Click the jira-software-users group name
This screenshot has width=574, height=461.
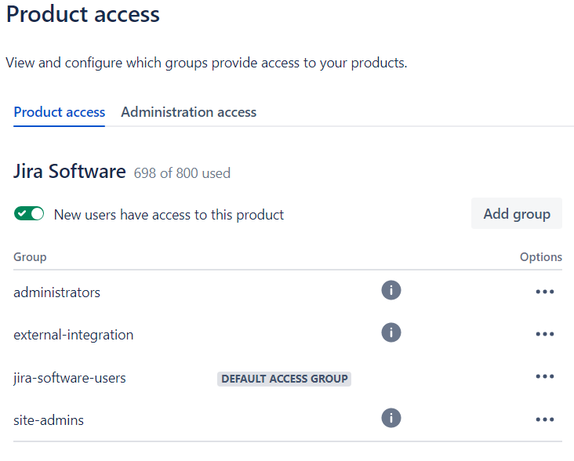coord(70,378)
